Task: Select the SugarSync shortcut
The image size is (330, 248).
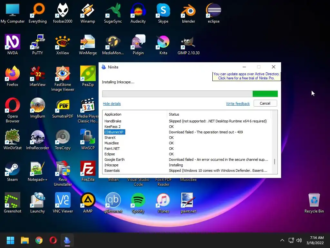Action: [x=113, y=13]
